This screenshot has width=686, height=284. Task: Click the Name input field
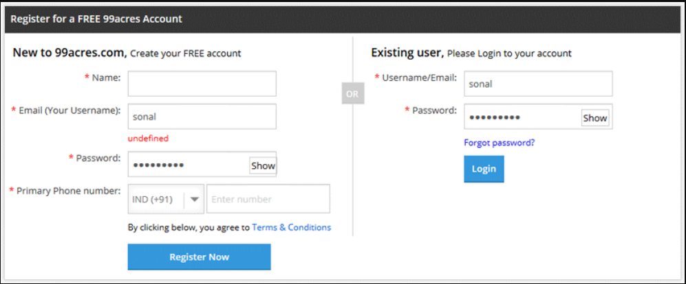point(202,84)
